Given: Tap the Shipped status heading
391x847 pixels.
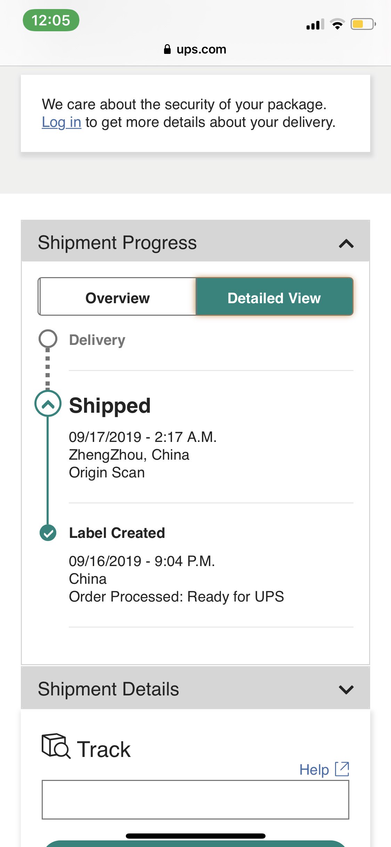Looking at the screenshot, I should [110, 405].
